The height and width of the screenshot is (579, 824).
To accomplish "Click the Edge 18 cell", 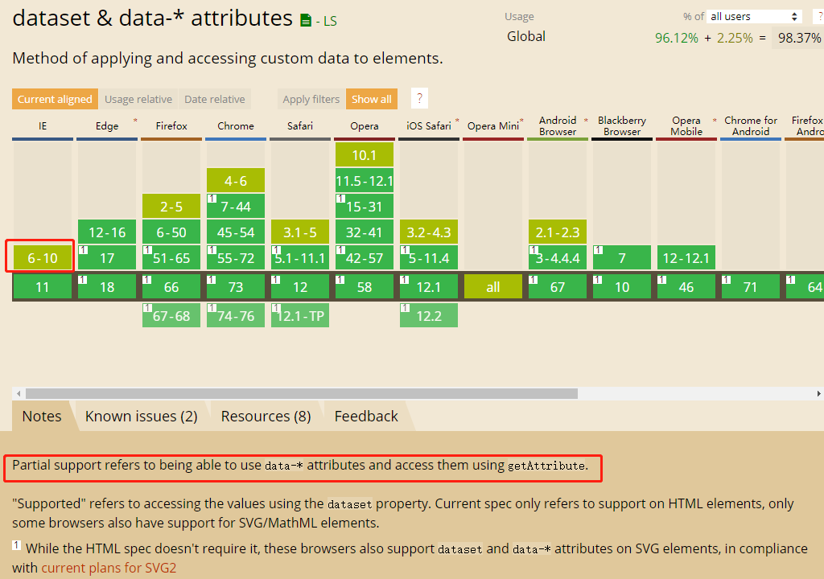I will tap(107, 287).
